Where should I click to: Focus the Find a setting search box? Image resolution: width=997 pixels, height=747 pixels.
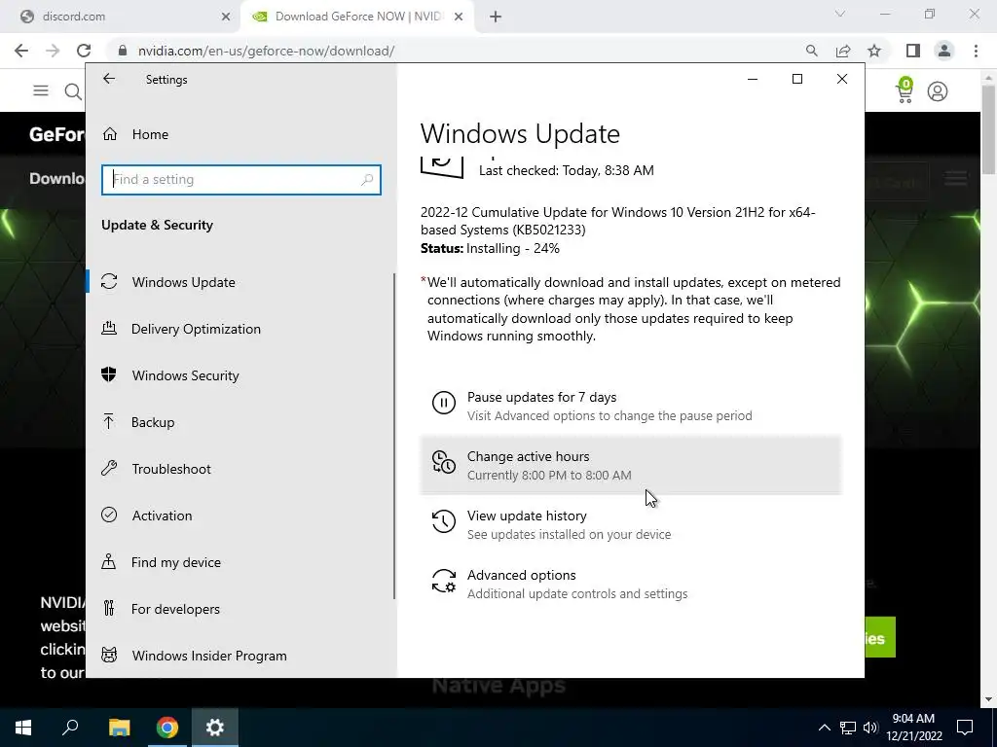click(x=241, y=180)
